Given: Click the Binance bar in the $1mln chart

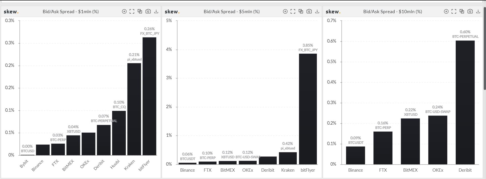Looking at the screenshot, I should coord(43,150).
